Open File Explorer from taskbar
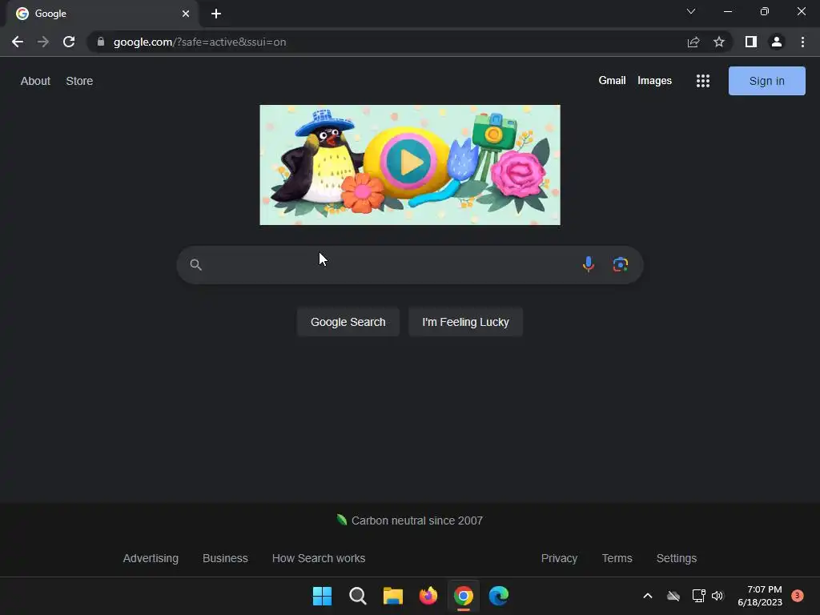 pos(392,596)
